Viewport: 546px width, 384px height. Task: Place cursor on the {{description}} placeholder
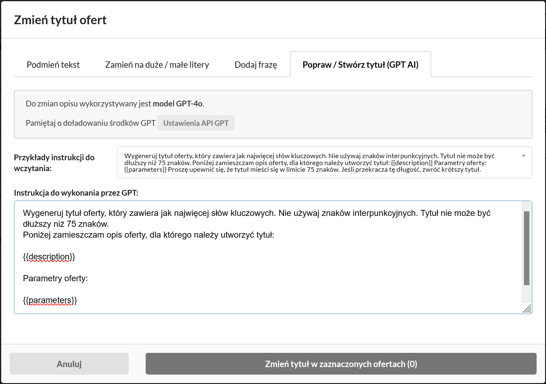[x=49, y=257]
